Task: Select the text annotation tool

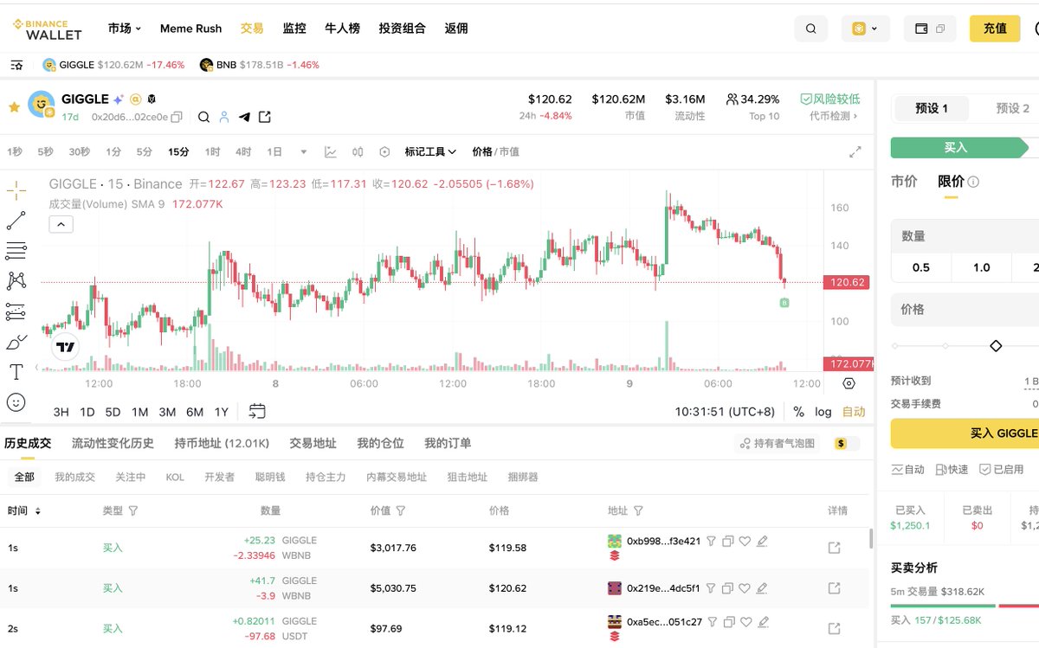Action: [x=16, y=372]
